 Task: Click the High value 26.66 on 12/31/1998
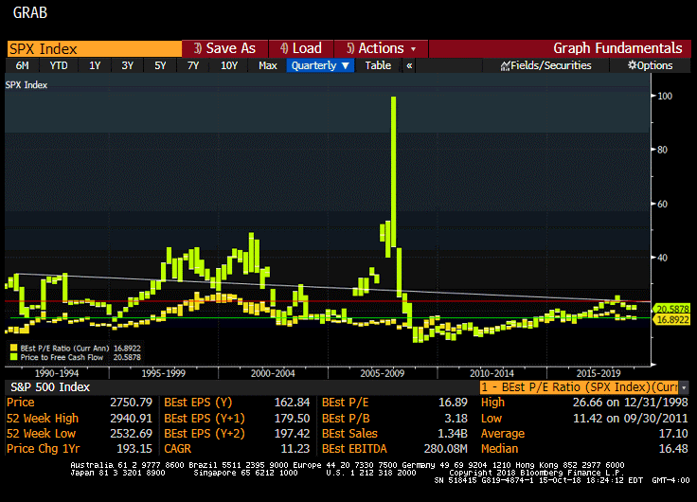click(630, 403)
